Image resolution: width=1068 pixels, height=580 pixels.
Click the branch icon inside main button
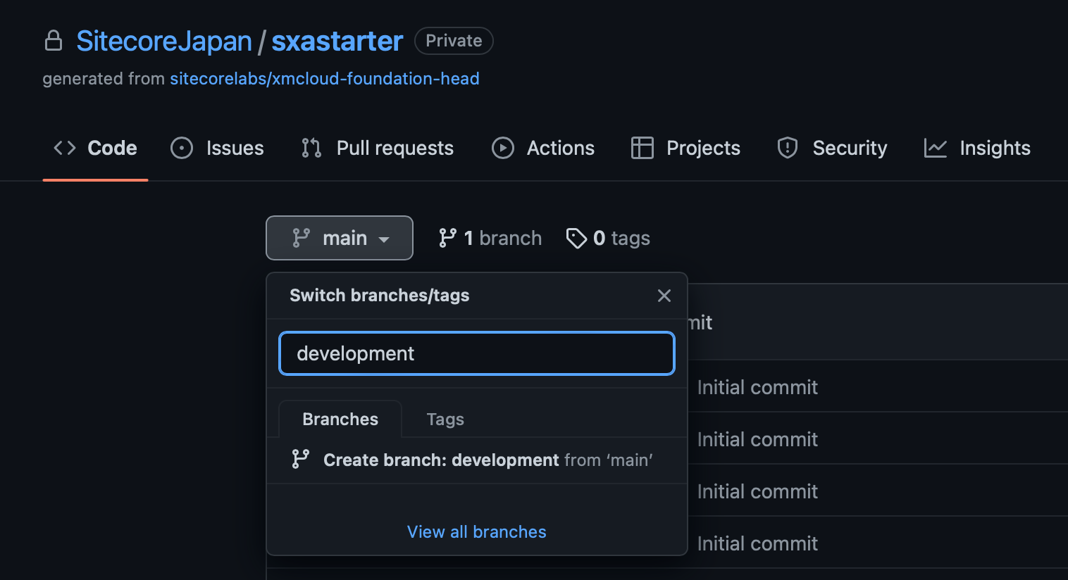point(302,238)
